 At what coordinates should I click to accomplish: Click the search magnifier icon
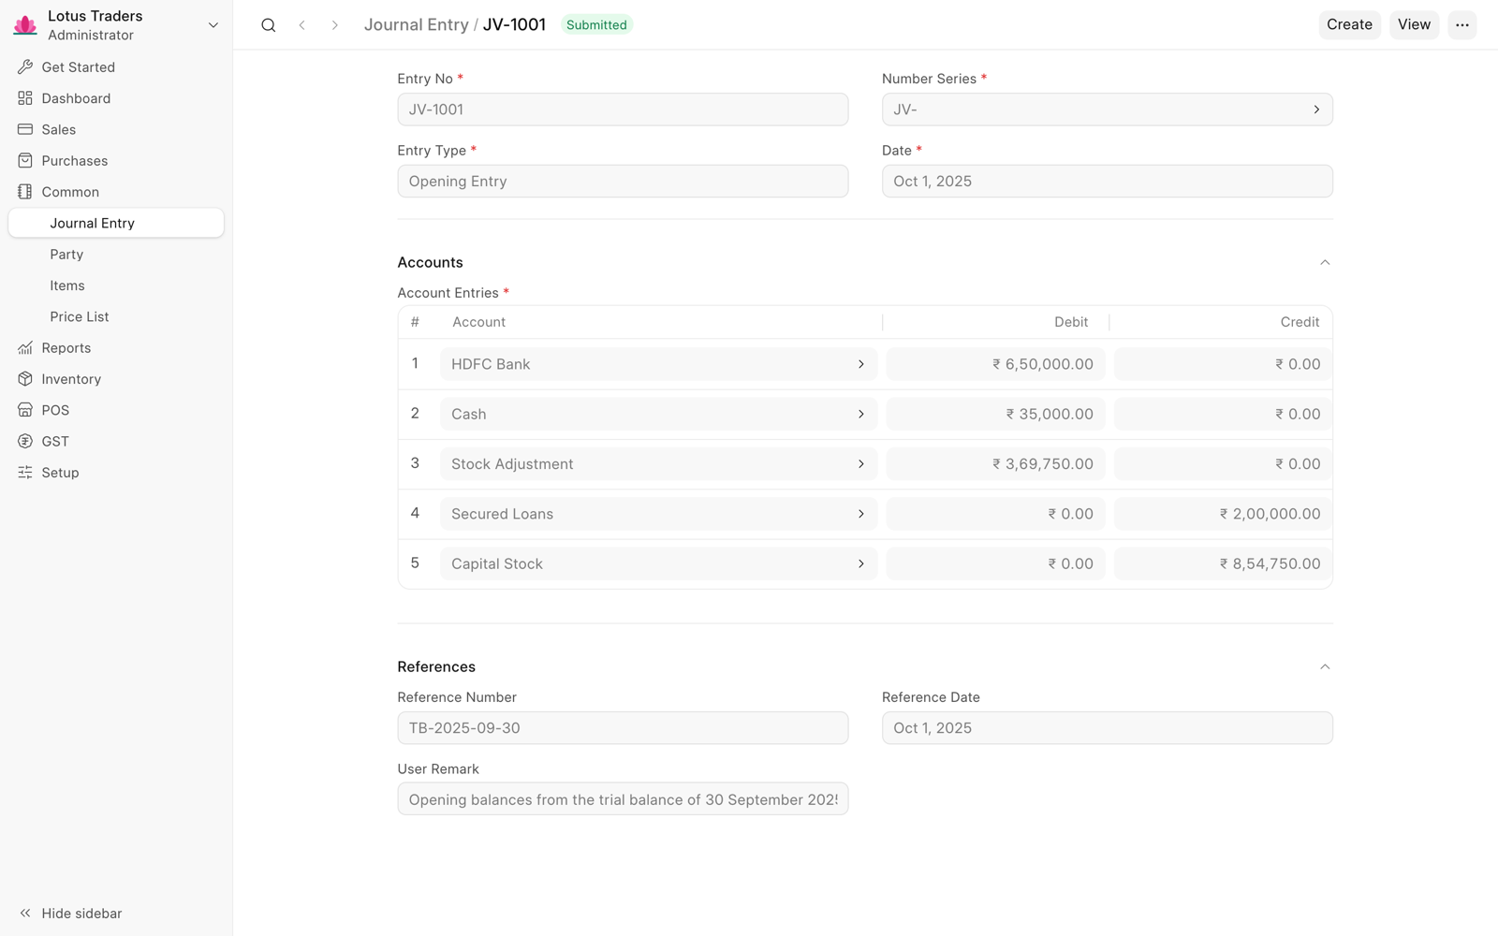[x=269, y=25]
